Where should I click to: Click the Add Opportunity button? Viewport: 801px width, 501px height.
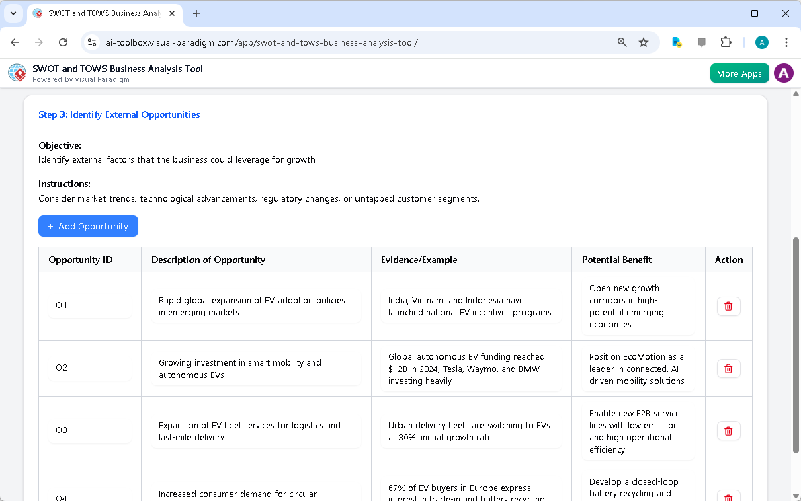pos(88,226)
